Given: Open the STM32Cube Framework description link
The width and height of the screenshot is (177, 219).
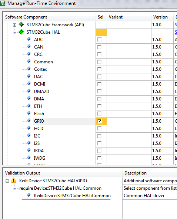Looking at the screenshot, I should point(176,25).
